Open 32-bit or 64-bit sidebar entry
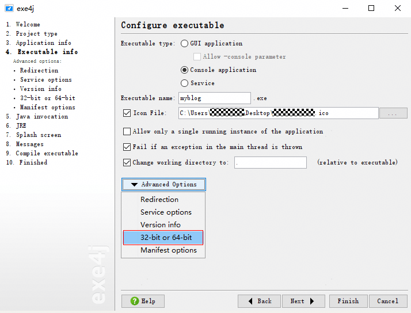 (x=48, y=98)
